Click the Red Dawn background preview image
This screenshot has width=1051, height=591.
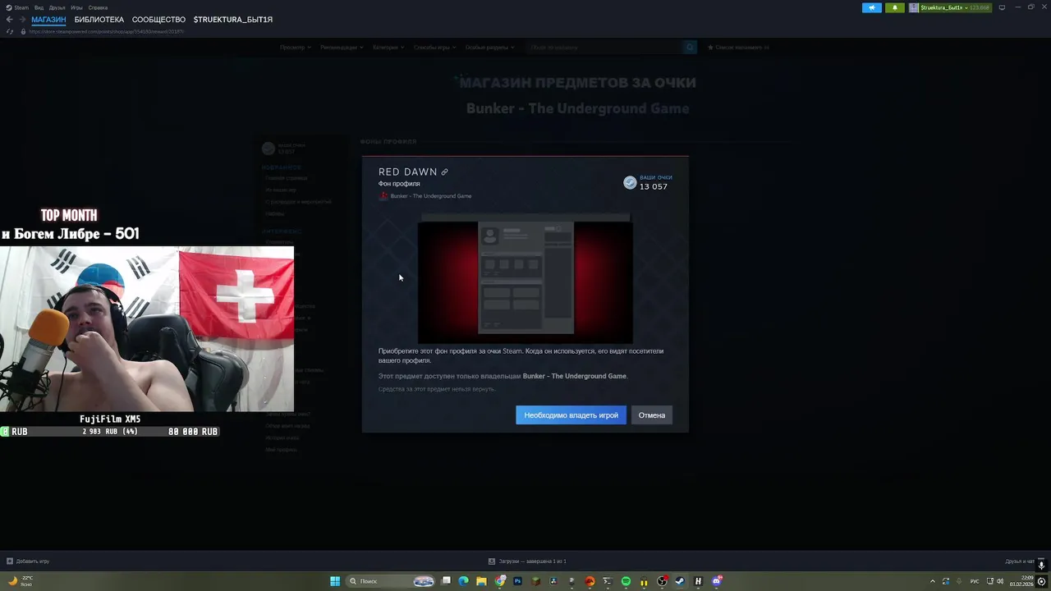click(525, 279)
